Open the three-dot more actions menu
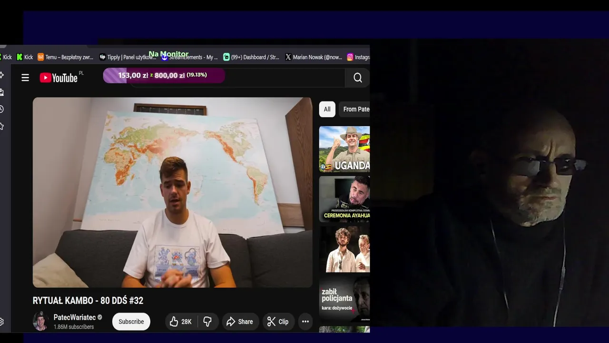The height and width of the screenshot is (343, 609). coord(305,322)
